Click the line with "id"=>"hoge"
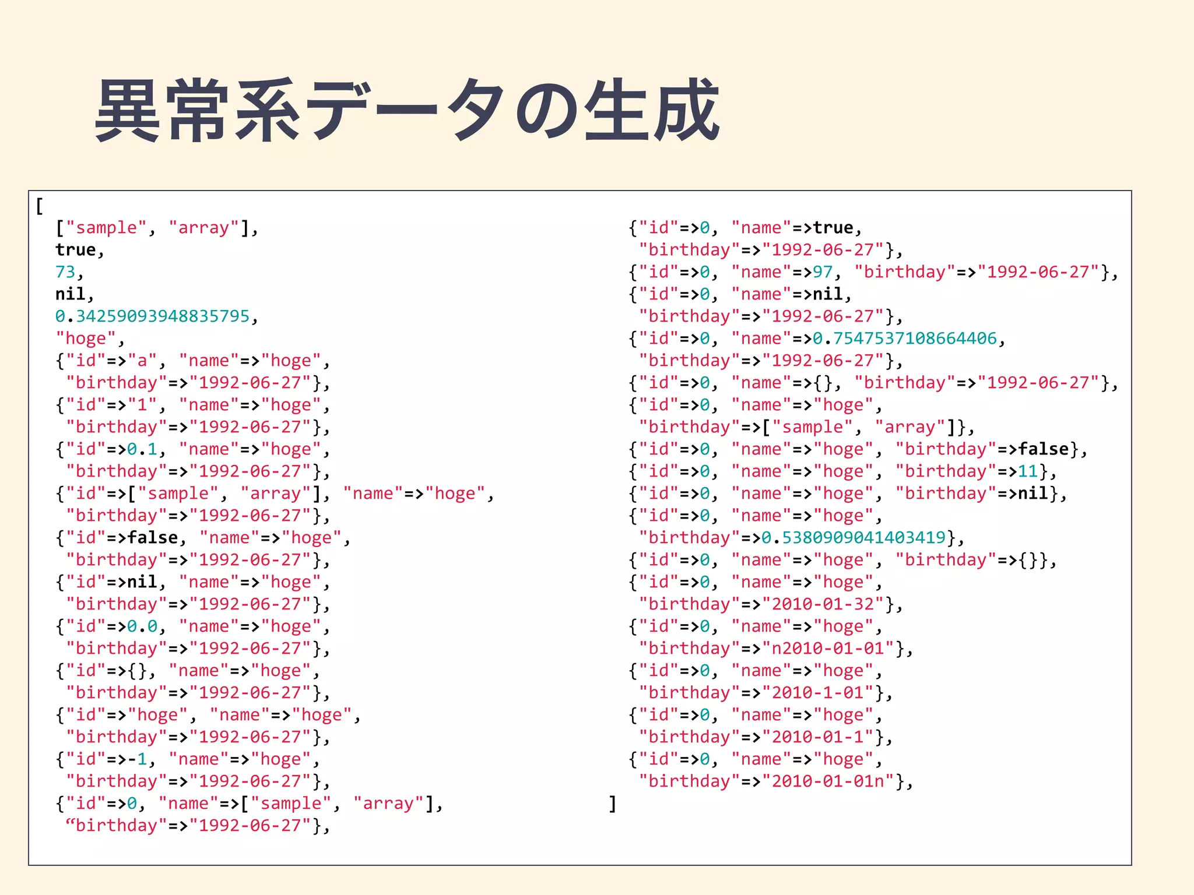The width and height of the screenshot is (1194, 895). [209, 715]
